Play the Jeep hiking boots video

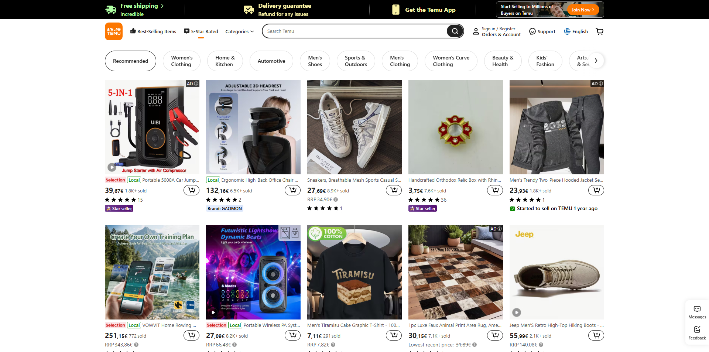pyautogui.click(x=517, y=312)
